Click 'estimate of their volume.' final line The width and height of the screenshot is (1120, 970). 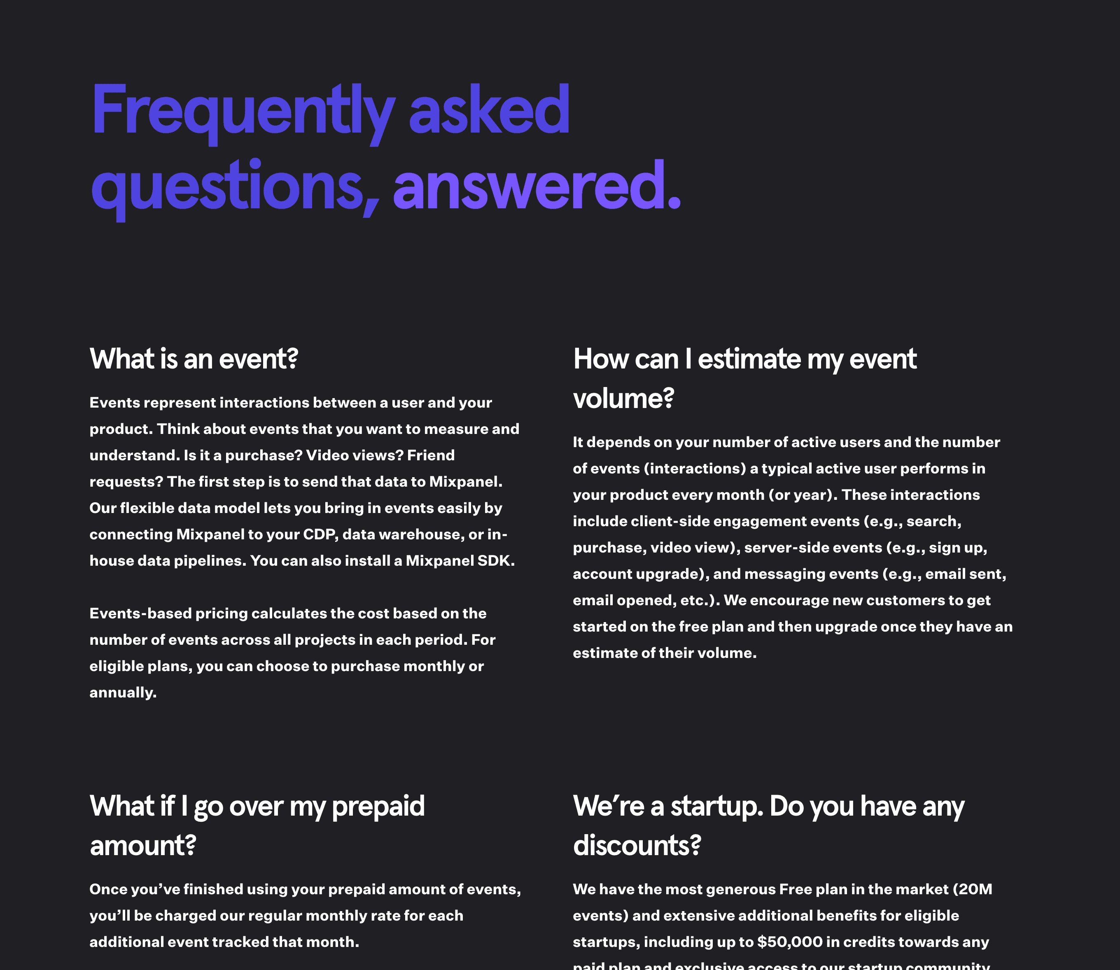pos(665,653)
